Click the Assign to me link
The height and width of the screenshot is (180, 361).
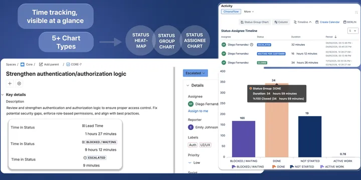pyautogui.click(x=198, y=111)
